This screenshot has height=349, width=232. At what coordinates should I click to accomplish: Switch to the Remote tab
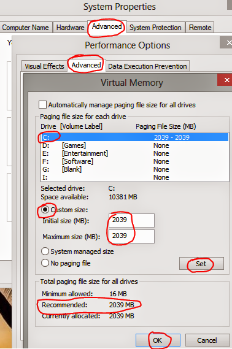pos(200,28)
